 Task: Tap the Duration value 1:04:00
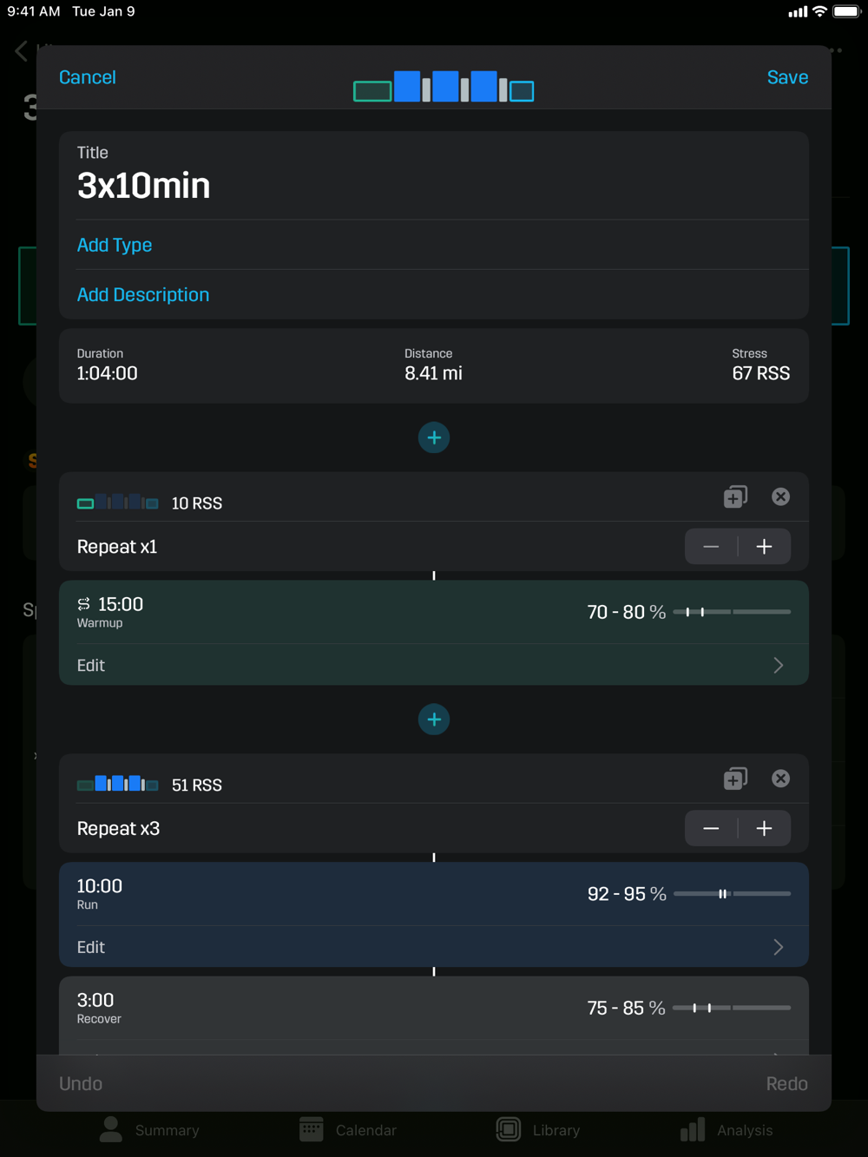point(107,373)
